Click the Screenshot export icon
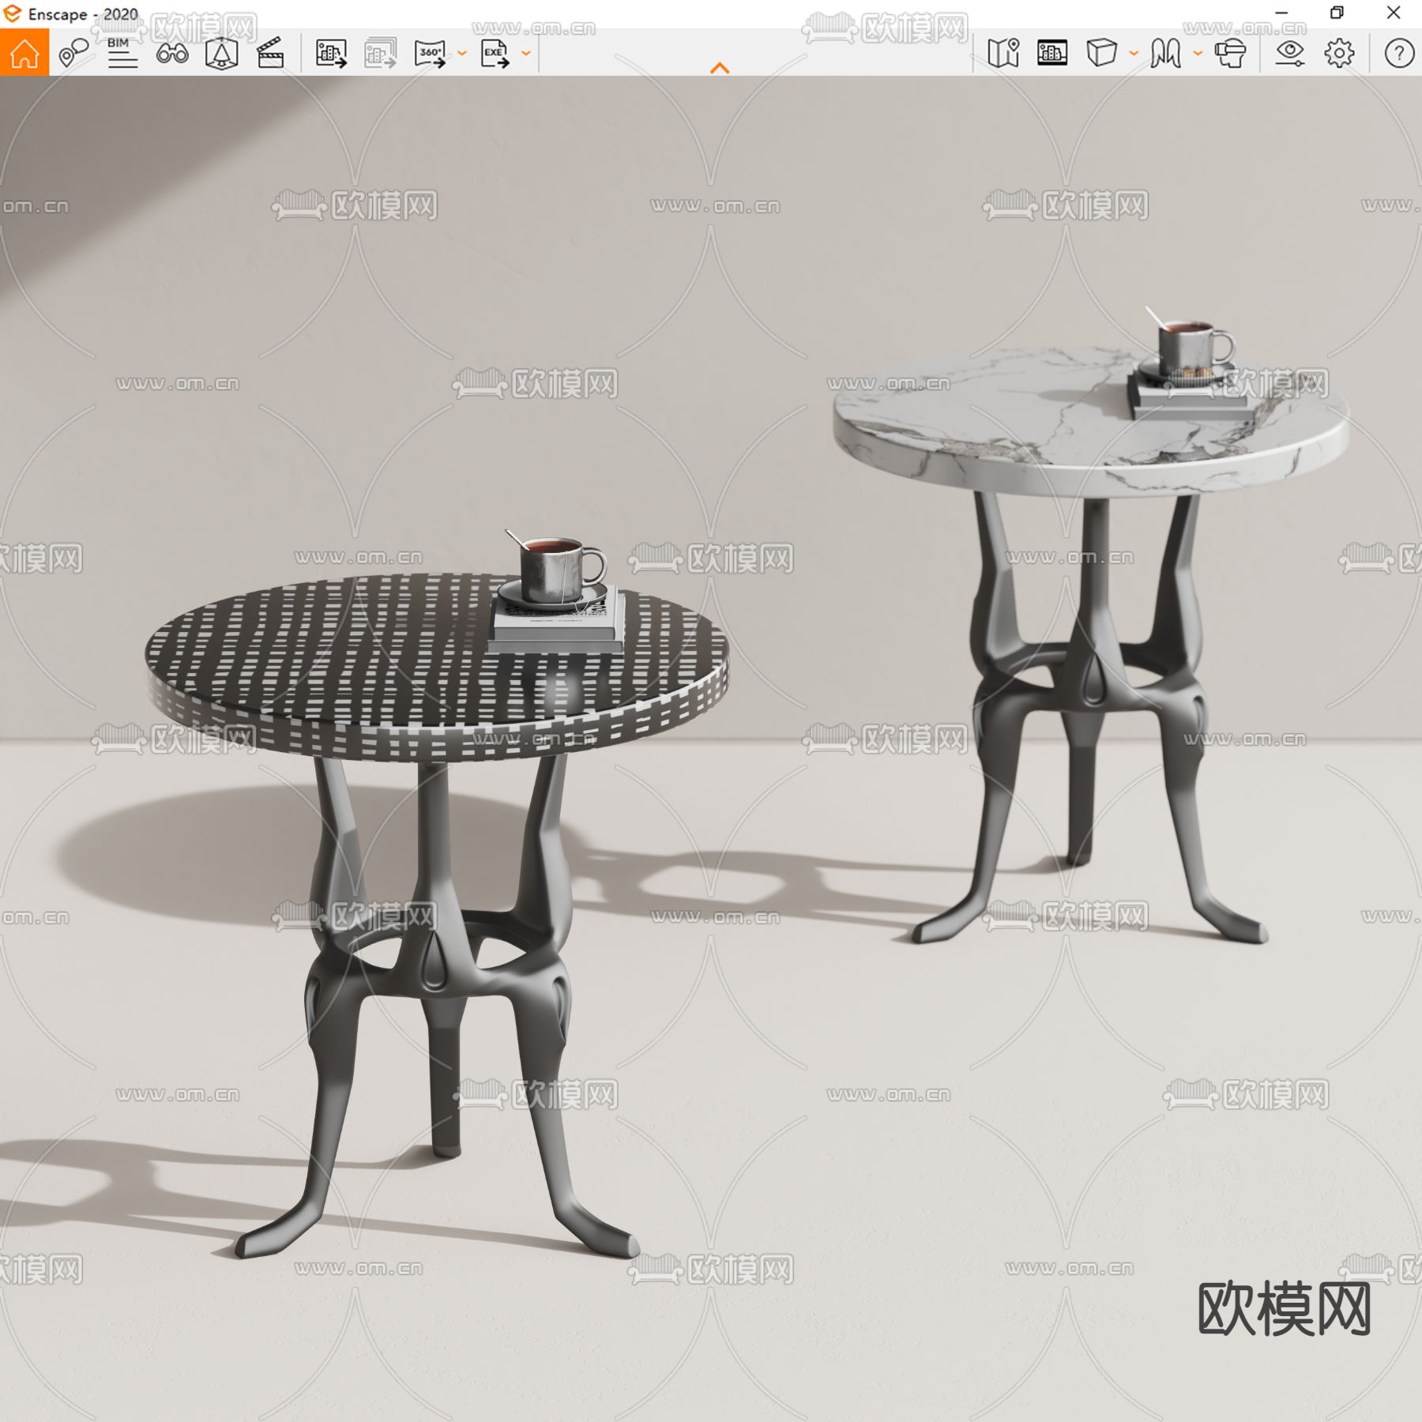Viewport: 1422px width, 1422px height. click(x=331, y=53)
